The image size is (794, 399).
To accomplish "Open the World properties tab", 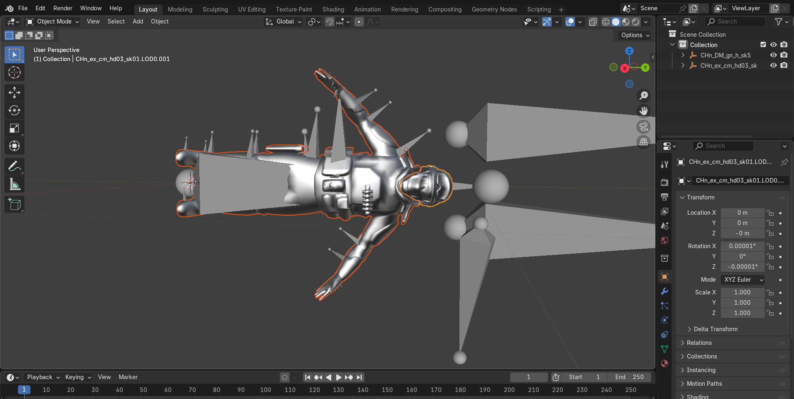I will click(665, 240).
